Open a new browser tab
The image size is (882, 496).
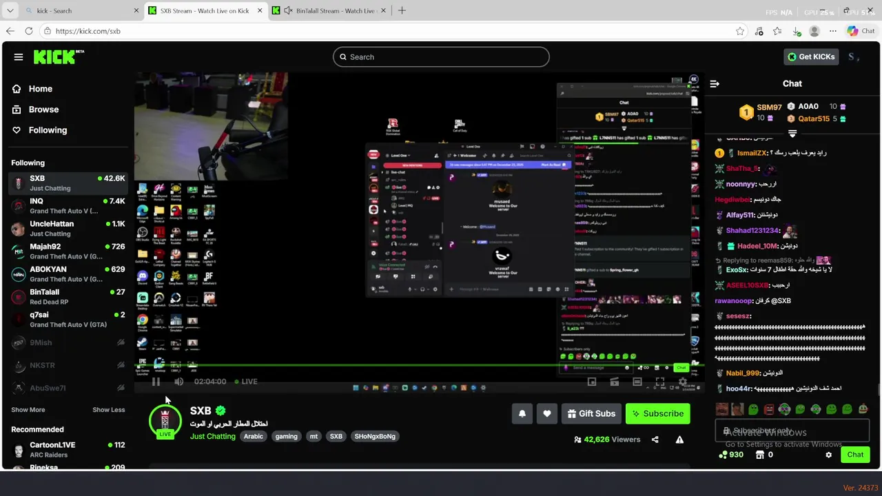tap(402, 10)
